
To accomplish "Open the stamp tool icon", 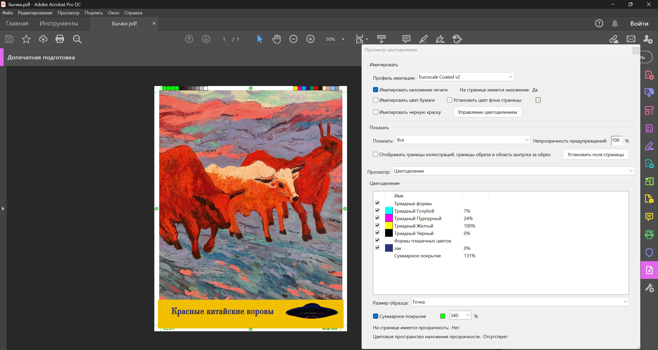I will point(457,39).
